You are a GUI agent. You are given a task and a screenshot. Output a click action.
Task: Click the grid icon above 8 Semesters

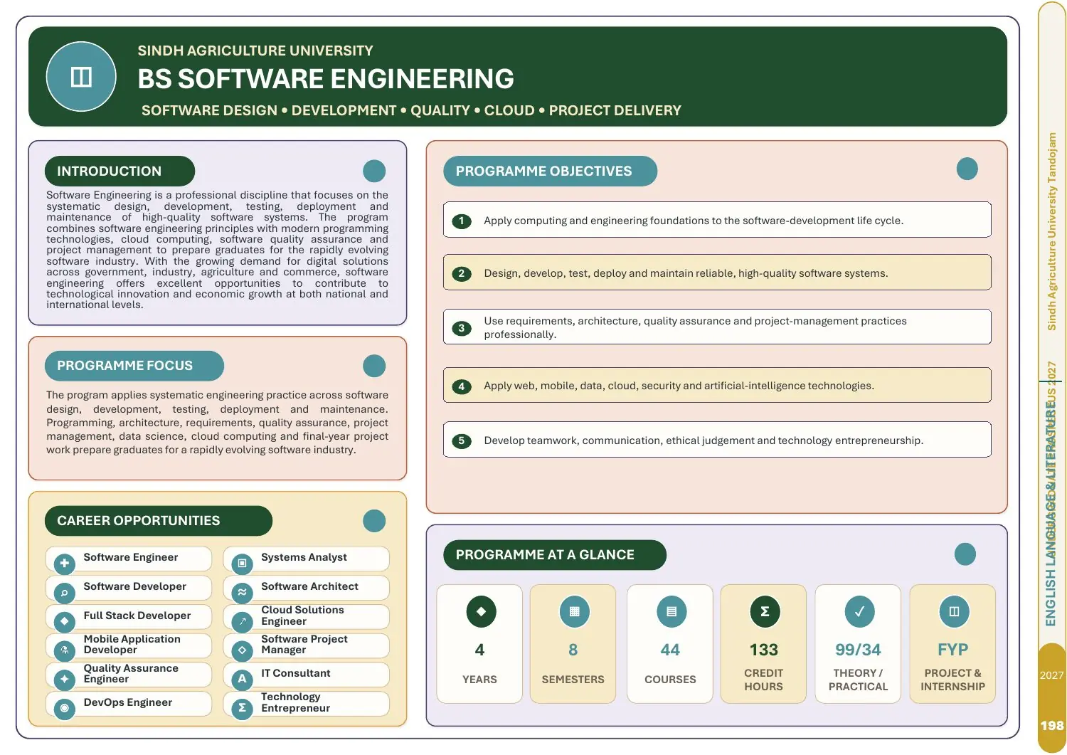click(x=575, y=611)
